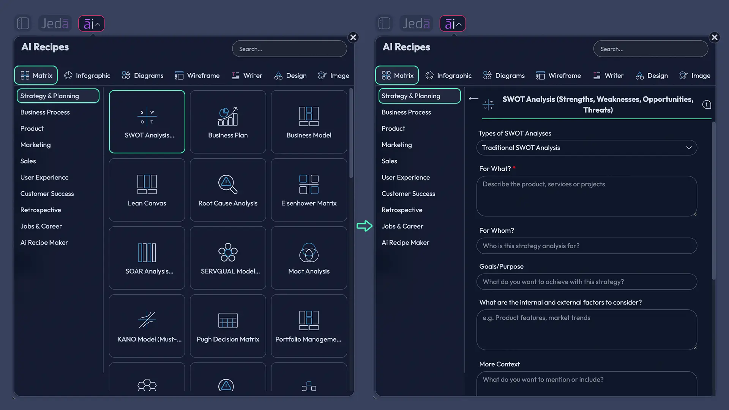Open the Moat Analysis recipe card
Screen dimensions: 729x410
[309, 258]
